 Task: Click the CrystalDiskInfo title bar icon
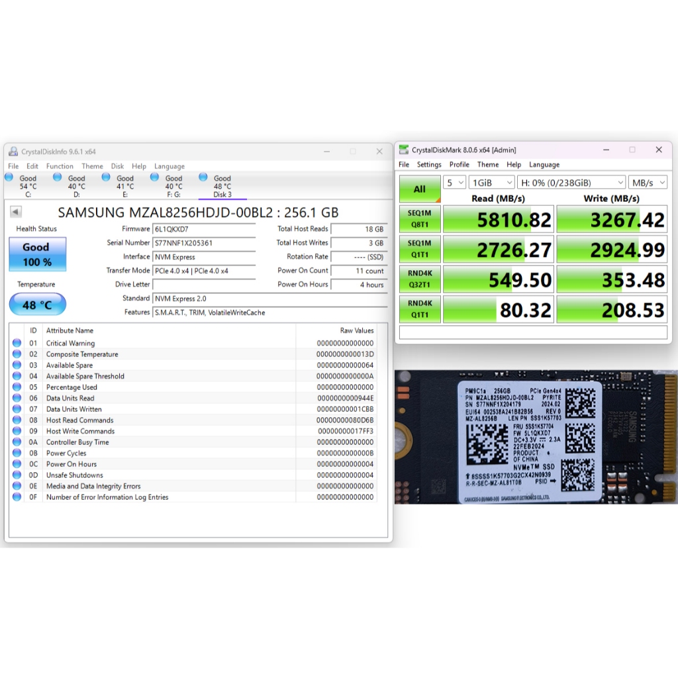click(x=13, y=152)
